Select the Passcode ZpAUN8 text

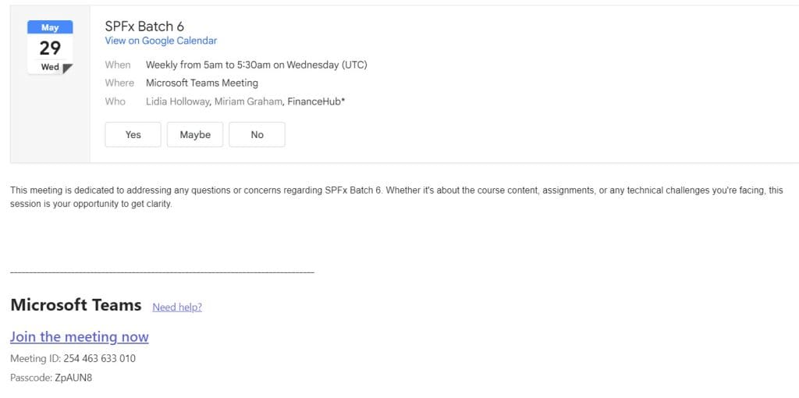coord(51,378)
